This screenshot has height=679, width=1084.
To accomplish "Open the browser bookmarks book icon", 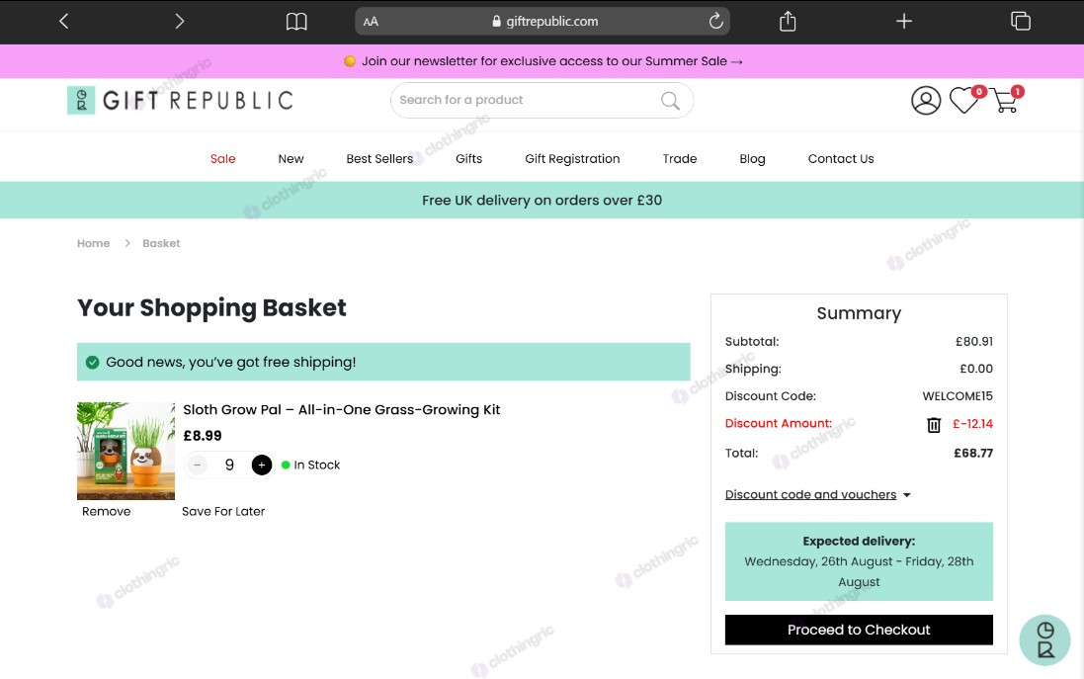I will [x=296, y=22].
